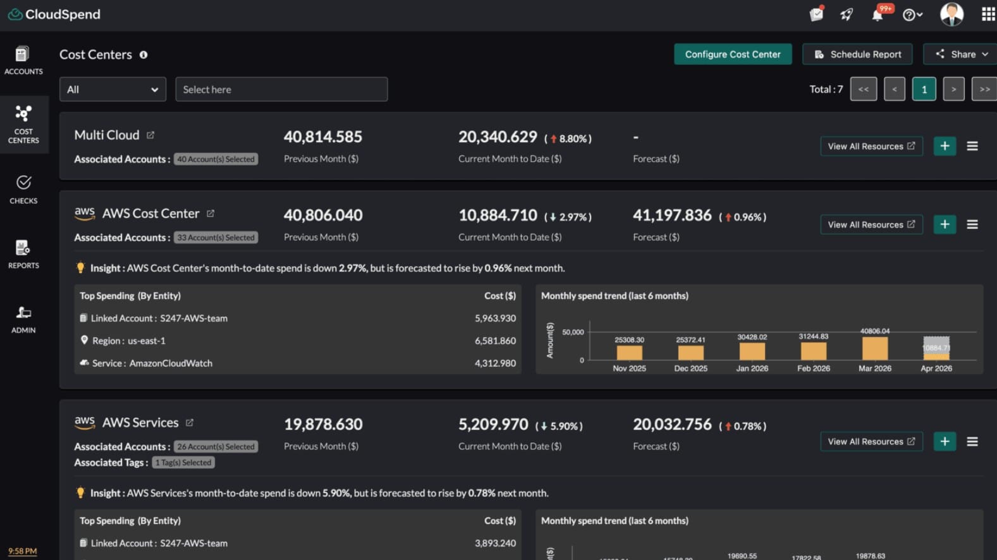Click the Nov 2025 bar in spend chart
Image resolution: width=997 pixels, height=560 pixels.
coord(629,353)
